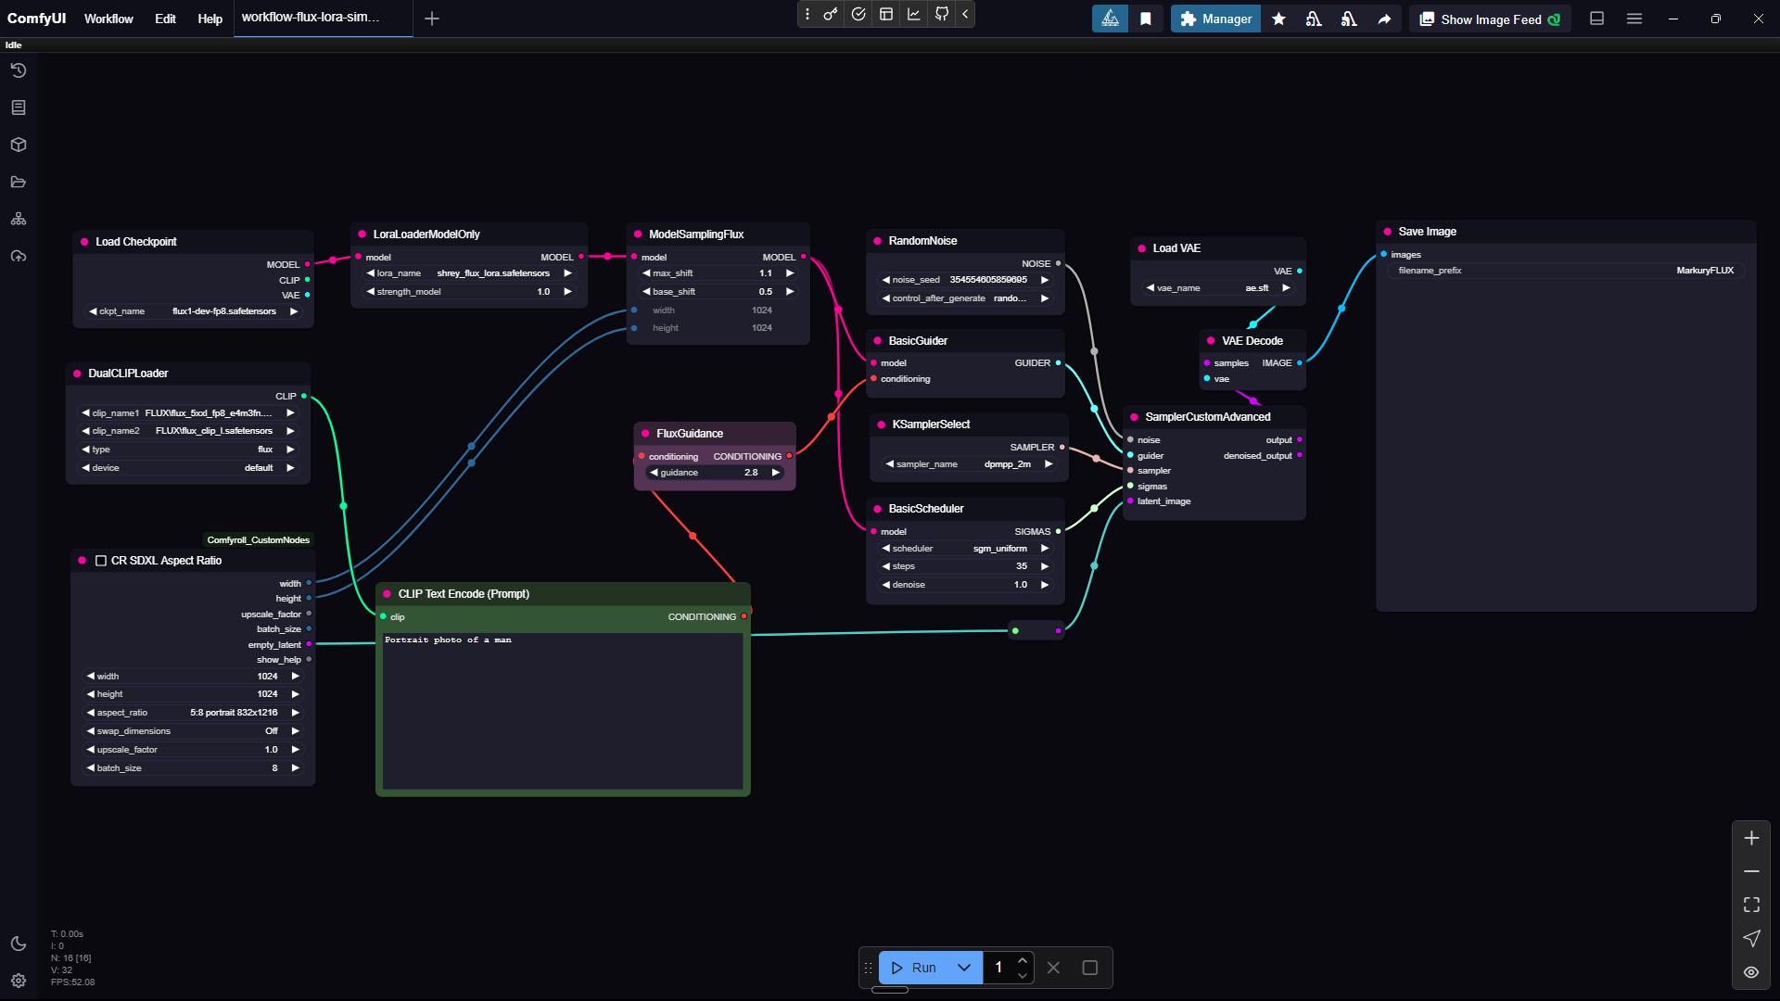Cancel current run X icon

tap(1053, 968)
